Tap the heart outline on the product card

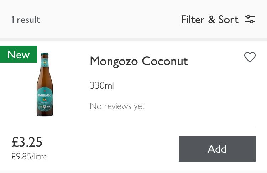(x=250, y=57)
